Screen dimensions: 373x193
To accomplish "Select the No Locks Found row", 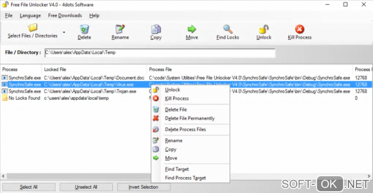I will coord(186,98).
